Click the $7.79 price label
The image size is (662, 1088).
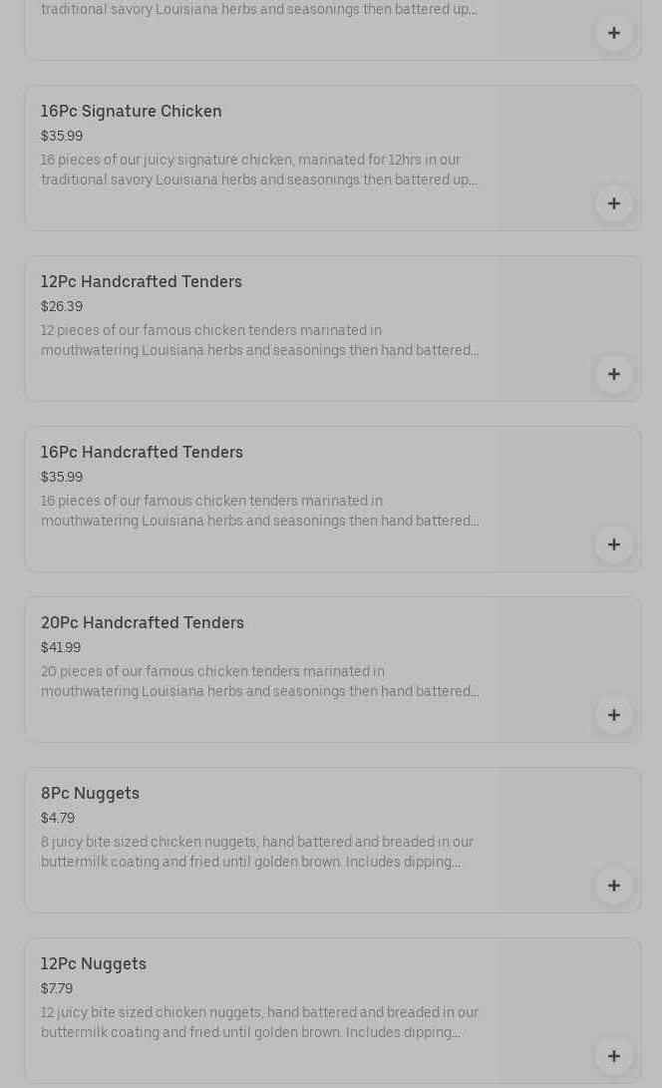tap(57, 988)
